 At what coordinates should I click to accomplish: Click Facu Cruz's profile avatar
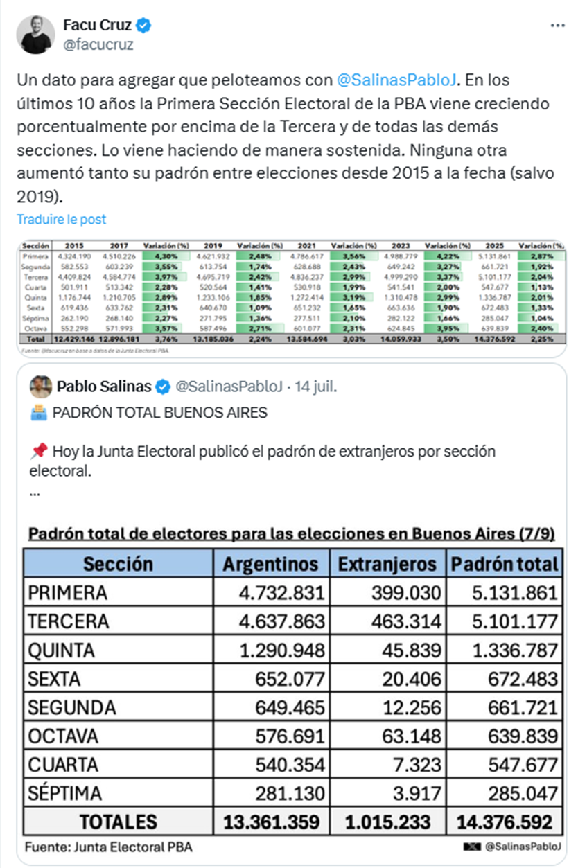pyautogui.click(x=36, y=35)
